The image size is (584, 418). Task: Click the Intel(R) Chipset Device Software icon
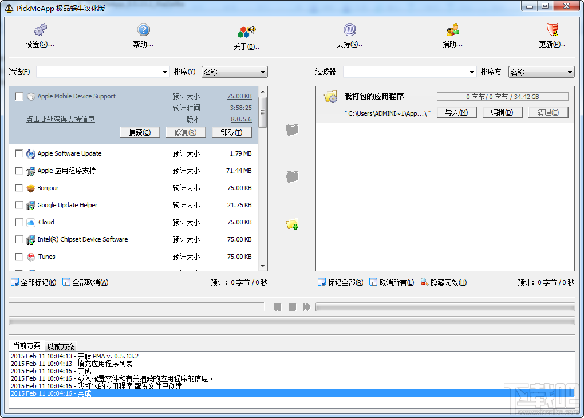31,239
